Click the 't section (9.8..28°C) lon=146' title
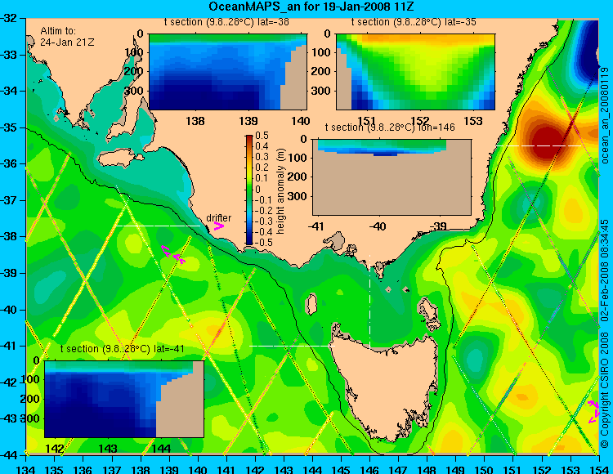613x474 pixels. coord(390,127)
